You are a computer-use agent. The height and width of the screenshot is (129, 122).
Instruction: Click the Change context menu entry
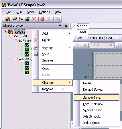pyautogui.click(x=53, y=83)
